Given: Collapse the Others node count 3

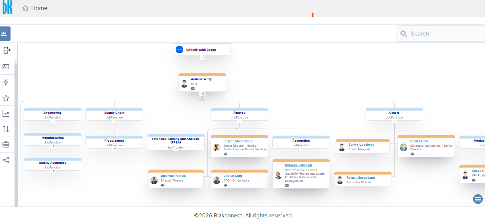Looking at the screenshot, I should (394, 121).
